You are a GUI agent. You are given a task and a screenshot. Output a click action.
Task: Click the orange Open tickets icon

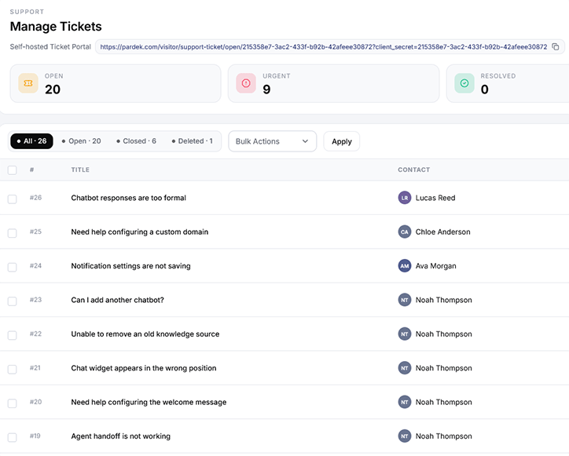click(x=28, y=83)
